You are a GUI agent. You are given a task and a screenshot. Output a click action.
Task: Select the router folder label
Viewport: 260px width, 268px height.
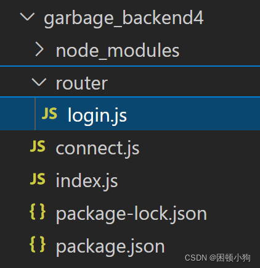click(82, 83)
